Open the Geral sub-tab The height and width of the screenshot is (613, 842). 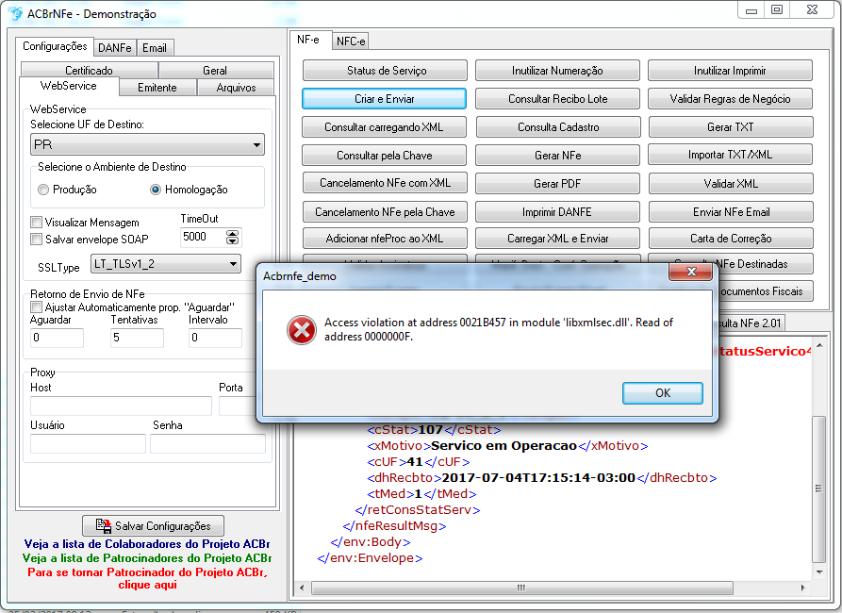215,71
